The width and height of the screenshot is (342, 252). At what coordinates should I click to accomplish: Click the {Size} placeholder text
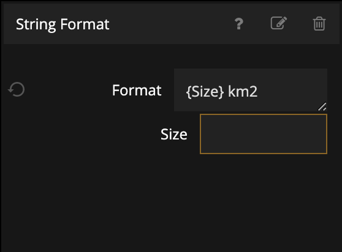tap(205, 92)
